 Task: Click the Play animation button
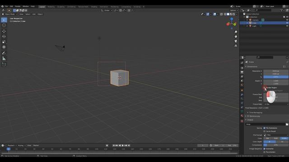pyautogui.click(x=123, y=145)
